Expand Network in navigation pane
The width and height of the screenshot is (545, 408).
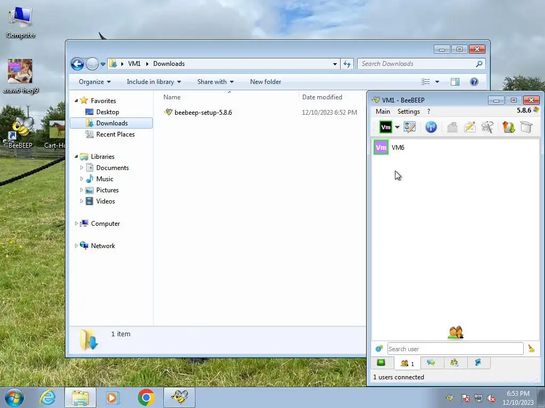[x=76, y=245]
